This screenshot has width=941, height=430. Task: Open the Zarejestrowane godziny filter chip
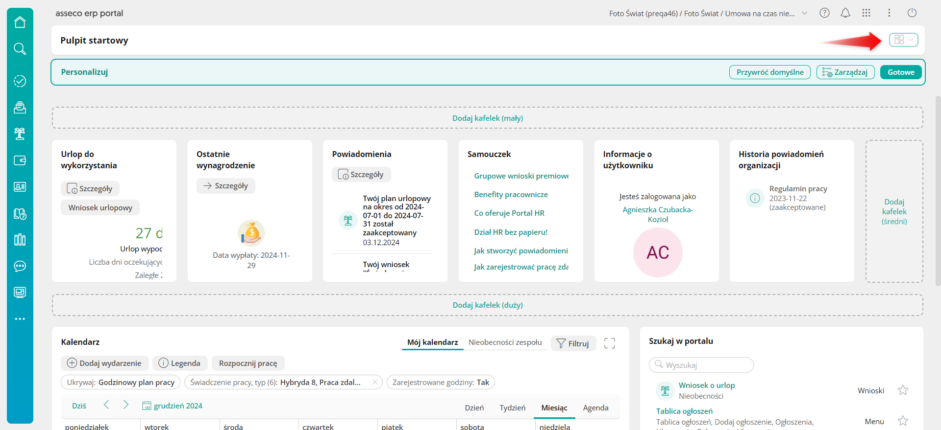[441, 382]
